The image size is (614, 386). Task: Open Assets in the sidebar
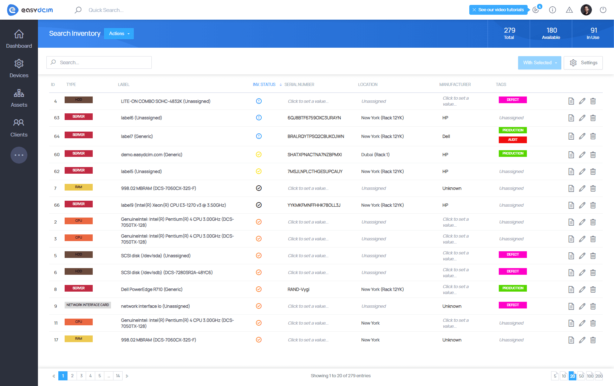(19, 98)
